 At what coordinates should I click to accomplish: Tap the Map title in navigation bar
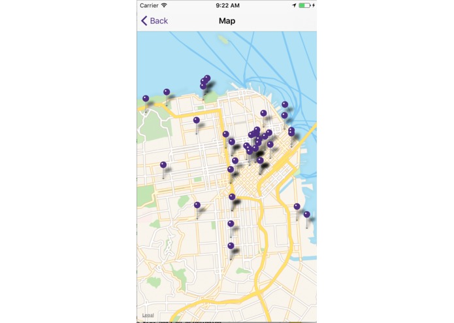[x=227, y=21]
